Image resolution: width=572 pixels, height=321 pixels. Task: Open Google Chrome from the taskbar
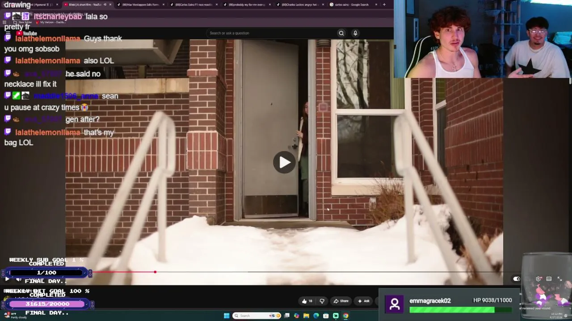pyautogui.click(x=345, y=316)
